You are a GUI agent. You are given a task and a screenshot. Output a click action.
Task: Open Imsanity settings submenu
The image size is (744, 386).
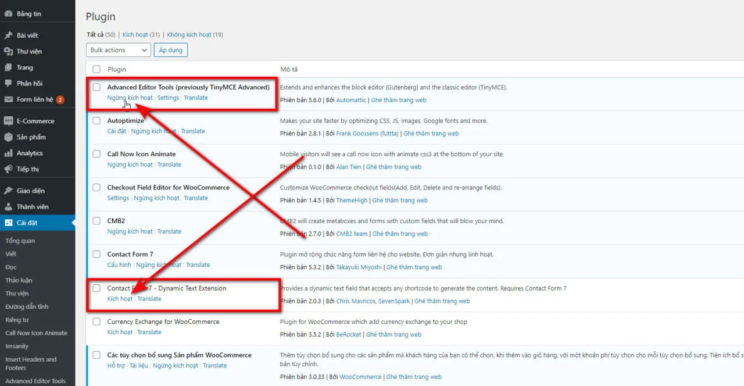(x=17, y=346)
